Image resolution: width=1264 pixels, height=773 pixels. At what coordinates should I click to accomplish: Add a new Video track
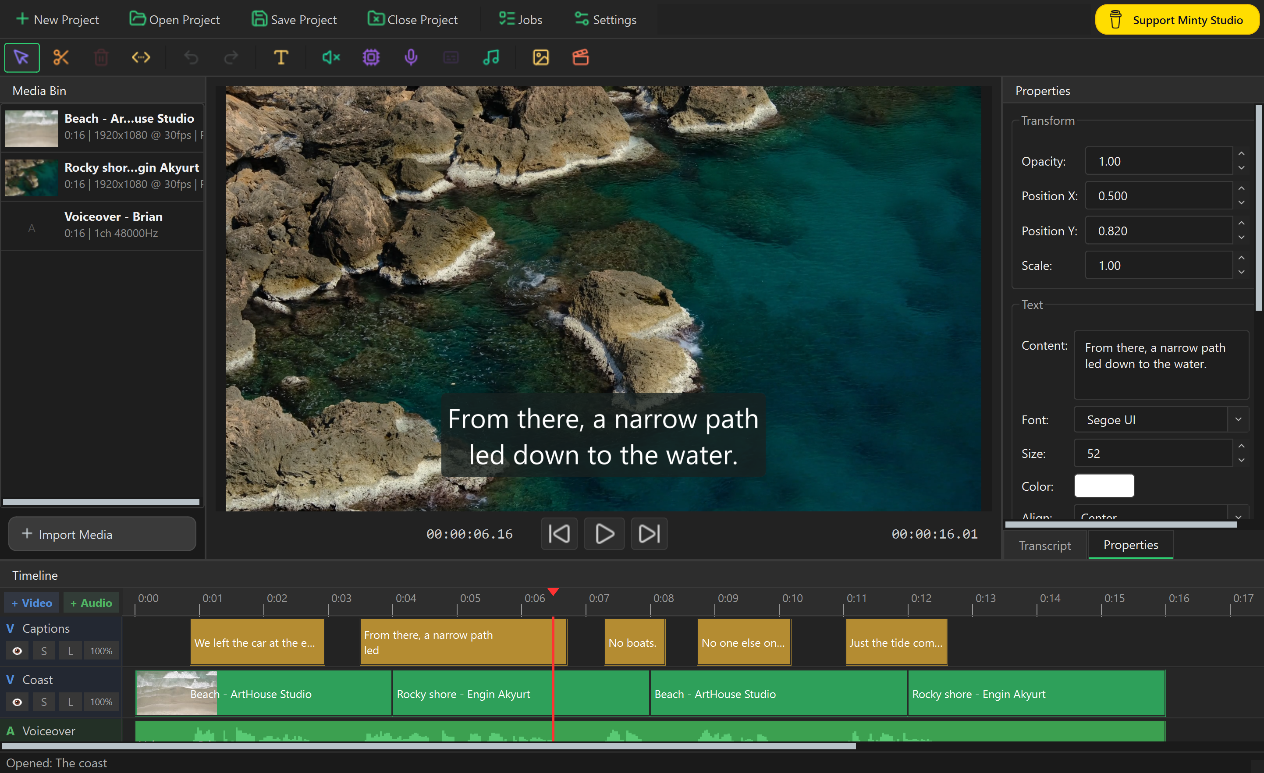click(32, 603)
